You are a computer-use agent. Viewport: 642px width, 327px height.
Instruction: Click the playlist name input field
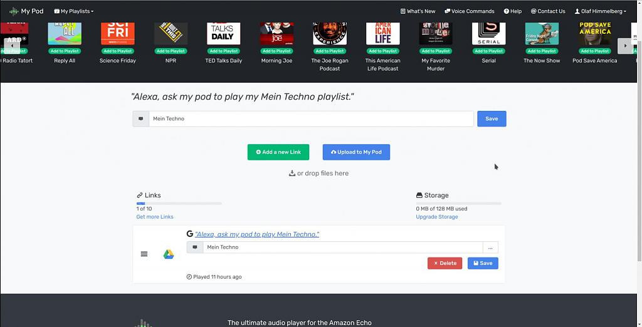311,118
